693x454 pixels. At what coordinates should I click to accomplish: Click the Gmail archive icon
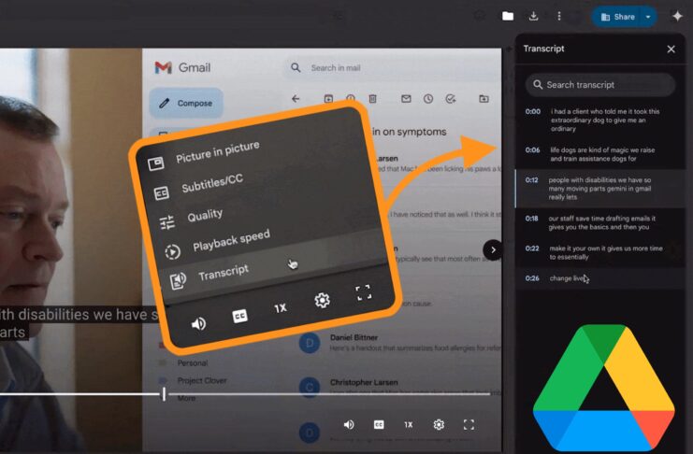328,98
